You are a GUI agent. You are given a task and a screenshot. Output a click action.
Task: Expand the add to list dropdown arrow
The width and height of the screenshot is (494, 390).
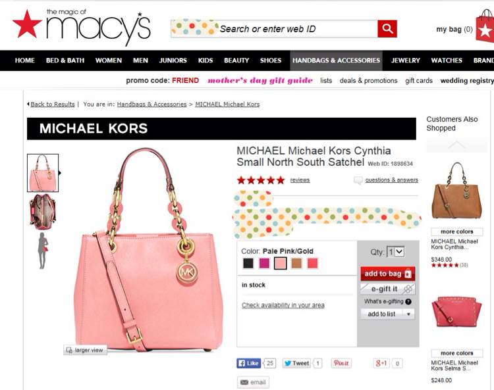(x=408, y=314)
